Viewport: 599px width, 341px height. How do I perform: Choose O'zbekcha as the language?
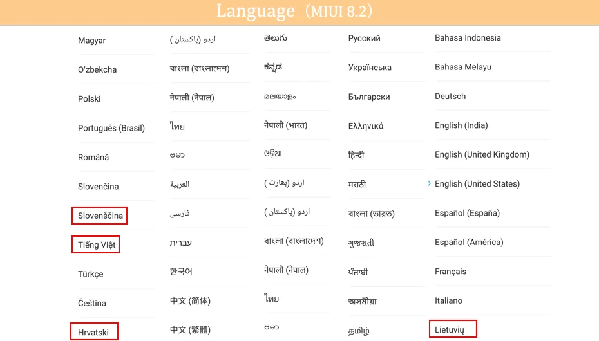(97, 69)
